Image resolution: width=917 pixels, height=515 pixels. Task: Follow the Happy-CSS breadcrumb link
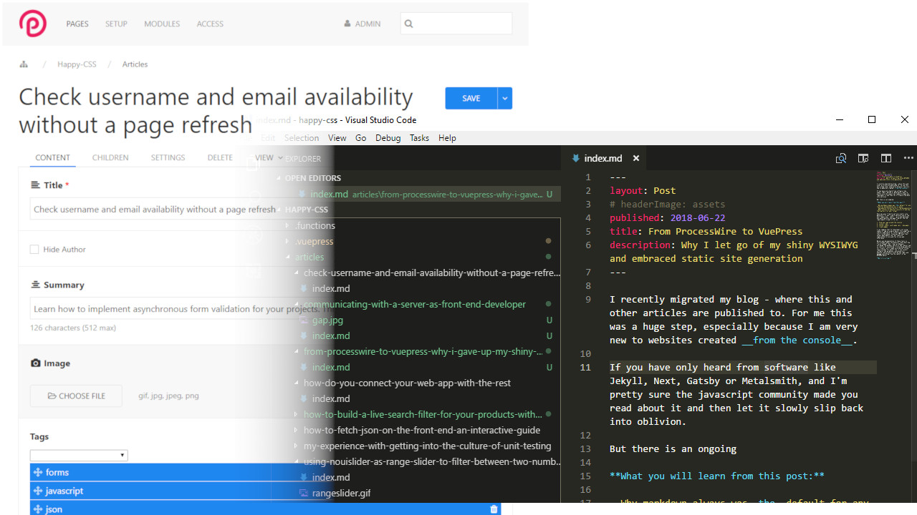pyautogui.click(x=77, y=64)
